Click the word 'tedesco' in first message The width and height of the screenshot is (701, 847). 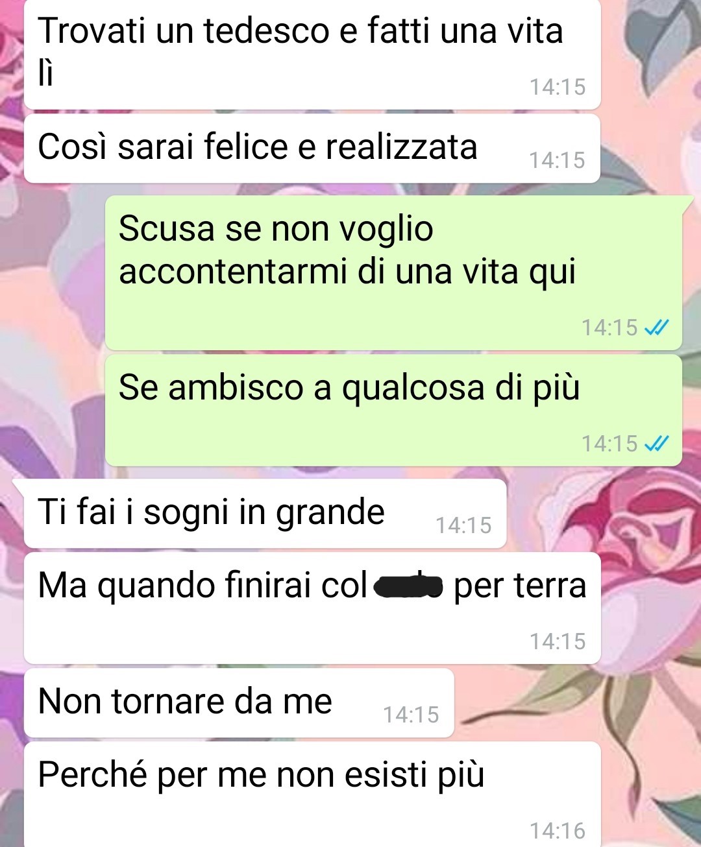tap(267, 31)
